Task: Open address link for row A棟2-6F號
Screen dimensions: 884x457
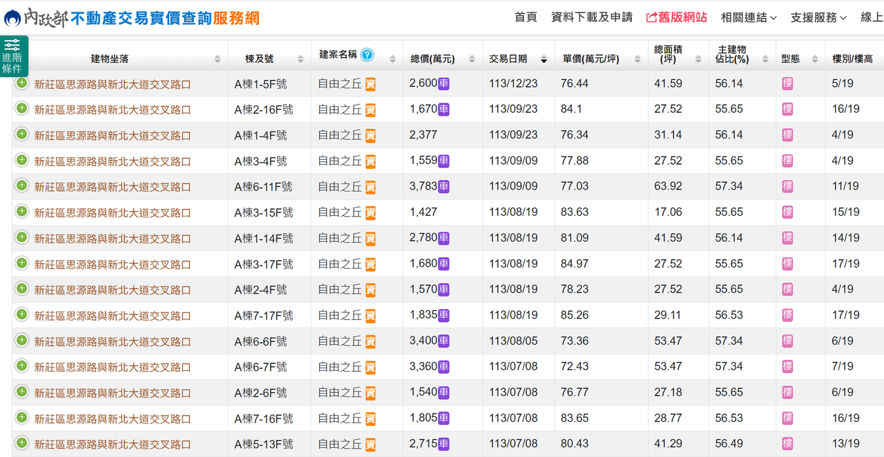Action: (x=113, y=393)
